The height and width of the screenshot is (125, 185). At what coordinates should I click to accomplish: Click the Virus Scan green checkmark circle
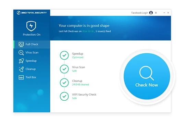click(x=64, y=69)
